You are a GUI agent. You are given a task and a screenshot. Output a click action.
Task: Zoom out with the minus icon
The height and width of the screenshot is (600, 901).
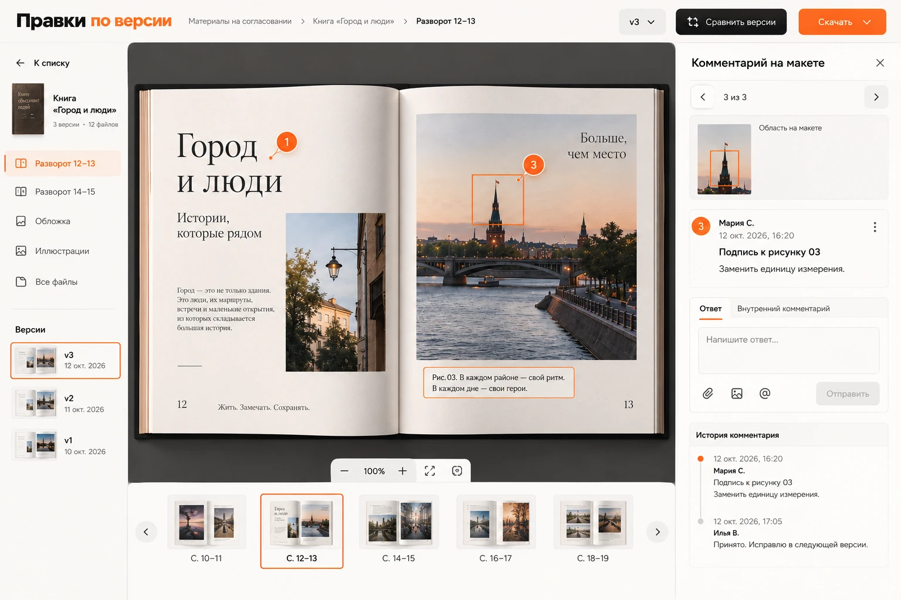click(x=344, y=471)
